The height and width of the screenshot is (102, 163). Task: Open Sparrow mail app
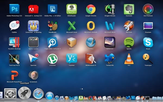pos(33,58)
